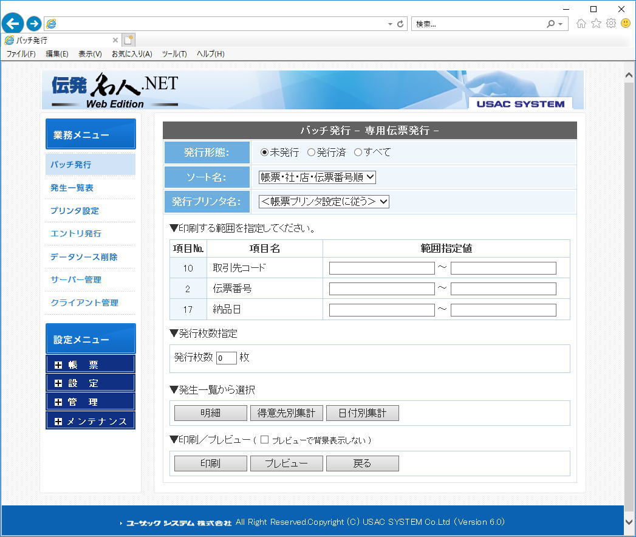
Task: Click the 明細 button
Action: pyautogui.click(x=211, y=413)
